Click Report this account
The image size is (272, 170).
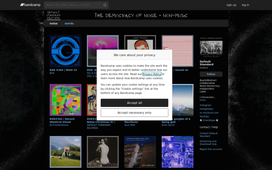tap(211, 149)
